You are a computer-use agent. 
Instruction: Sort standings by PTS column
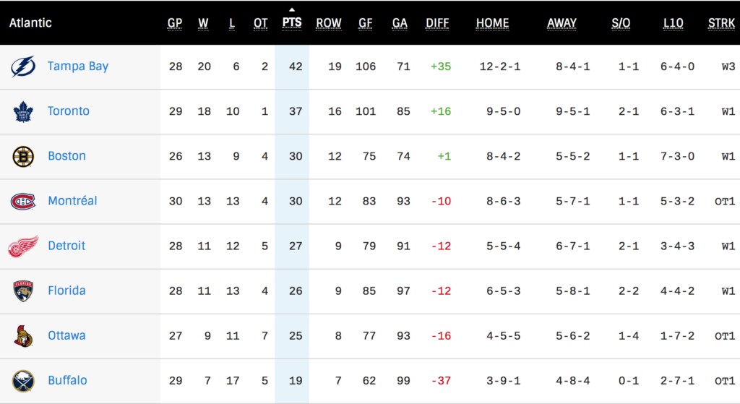(292, 22)
